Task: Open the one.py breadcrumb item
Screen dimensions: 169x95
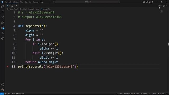Action: (44, 9)
